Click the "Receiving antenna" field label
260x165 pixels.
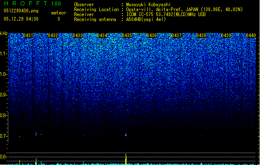(95, 19)
